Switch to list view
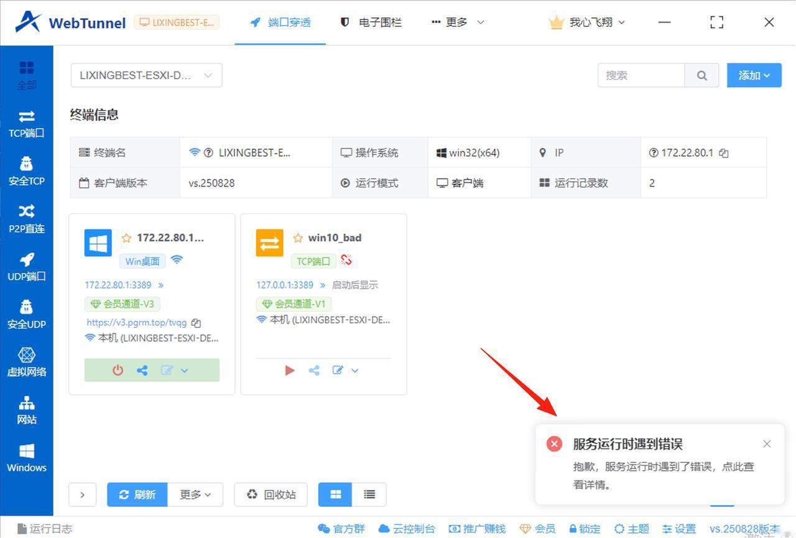Viewport: 796px width, 538px height. coord(369,494)
